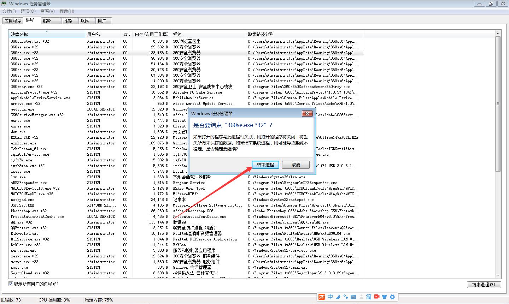Select the QQProtect.exe *32 process
The image size is (509, 304).
pos(186,228)
